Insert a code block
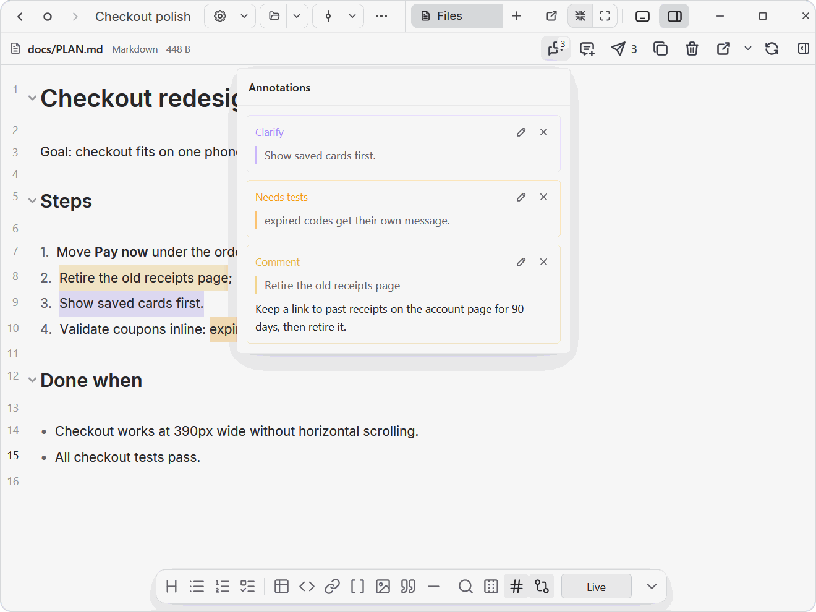The image size is (816, 612). coord(307,587)
